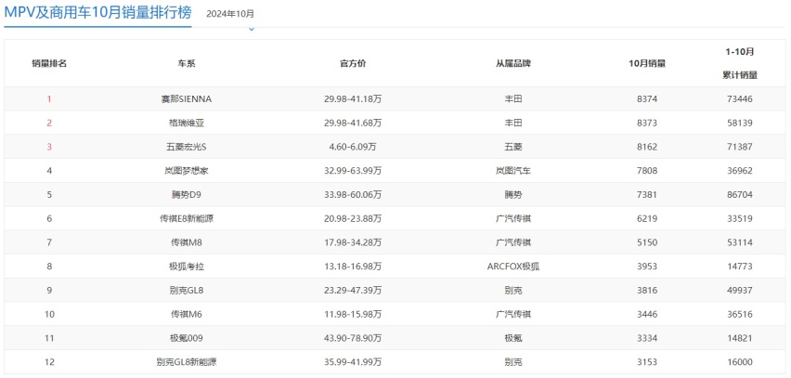The height and width of the screenshot is (378, 791).
Task: Click 别克 brand in the 别克GL8新能源 row
Action: [x=513, y=362]
